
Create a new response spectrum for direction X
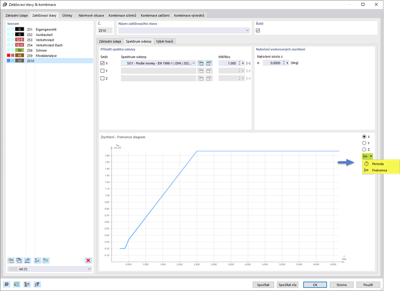tap(201, 63)
